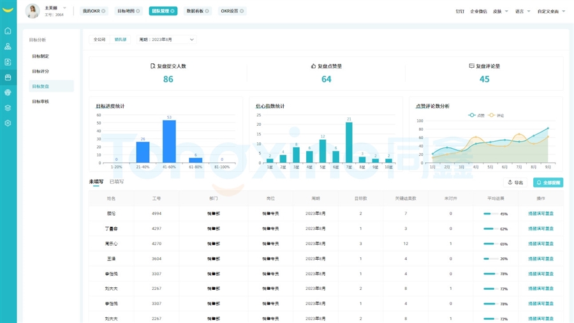The width and height of the screenshot is (574, 323).
Task: Open the home icon in left sidebar
Action: click(x=8, y=31)
